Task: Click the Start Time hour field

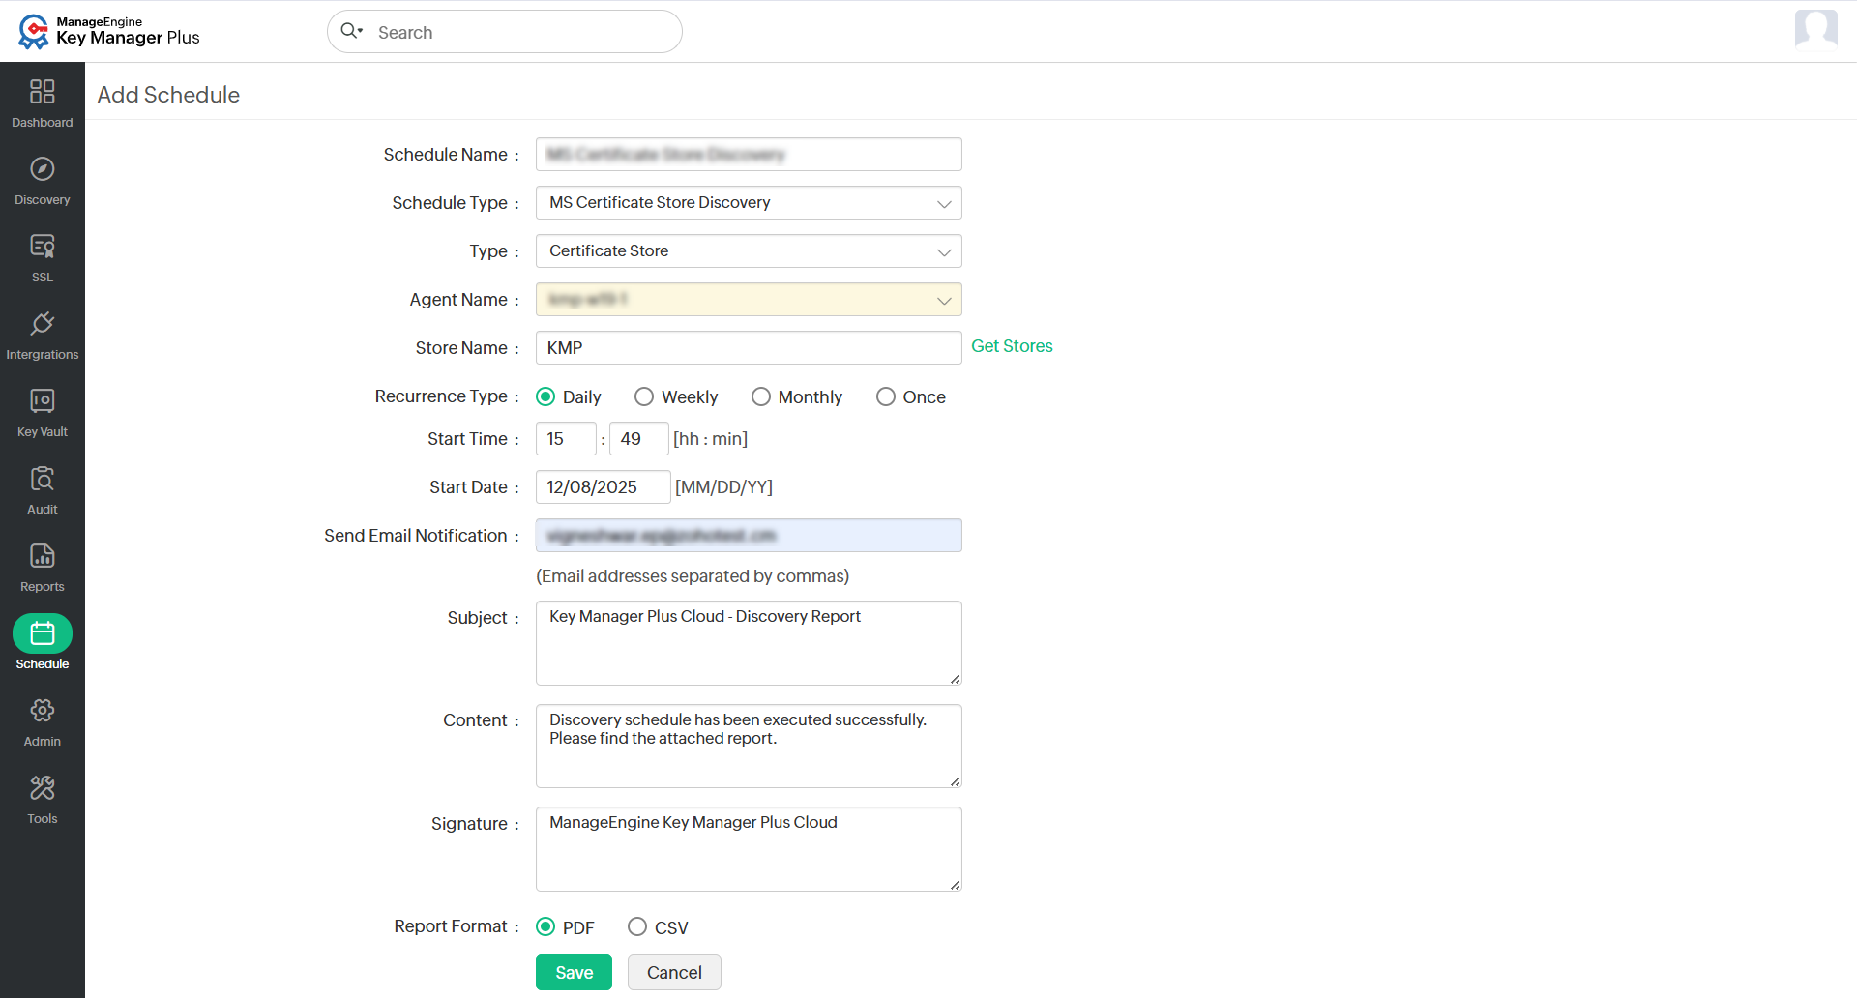Action: coord(566,439)
